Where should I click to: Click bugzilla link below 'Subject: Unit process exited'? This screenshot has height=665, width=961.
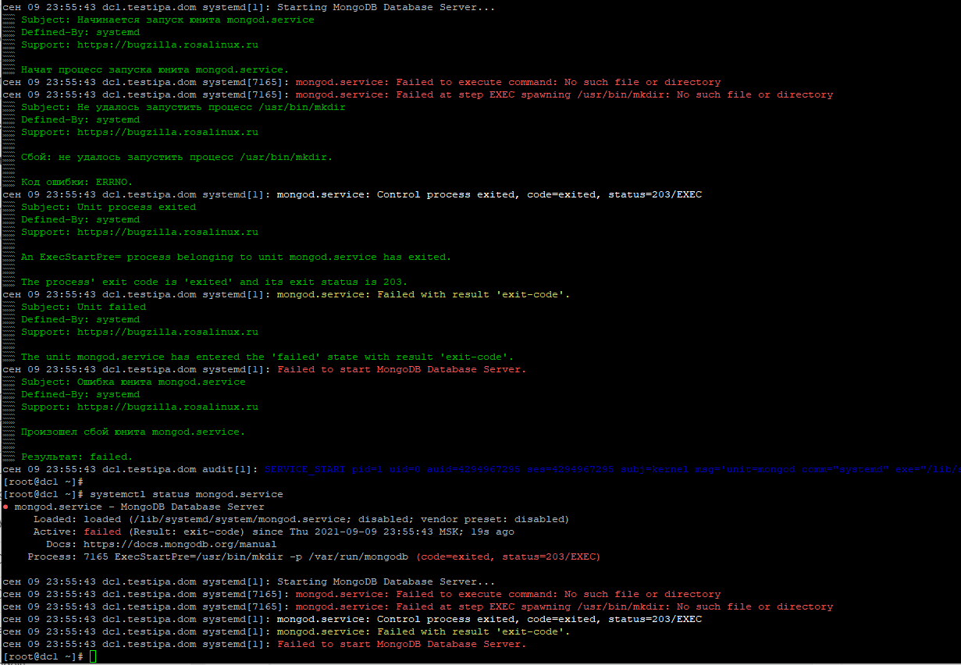[167, 232]
